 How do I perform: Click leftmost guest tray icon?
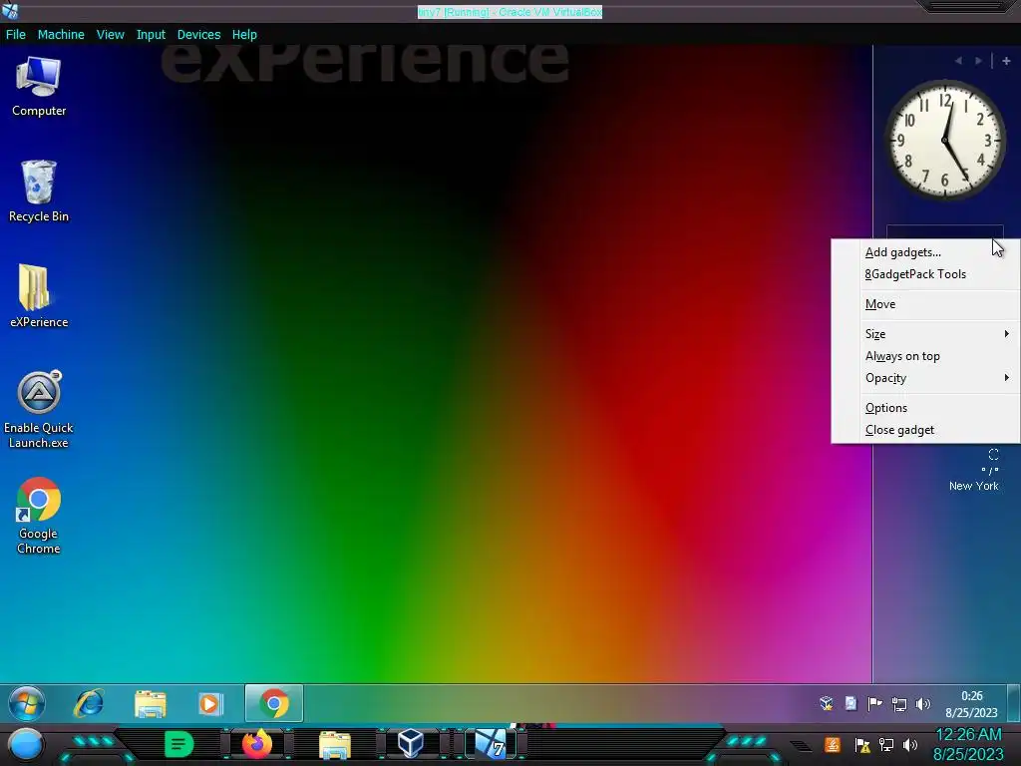(x=827, y=703)
